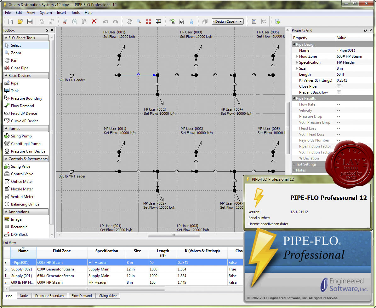Activate the pan hand tool in toolbar
Image resolution: width=376 pixels, height=308 pixels.
click(x=129, y=22)
